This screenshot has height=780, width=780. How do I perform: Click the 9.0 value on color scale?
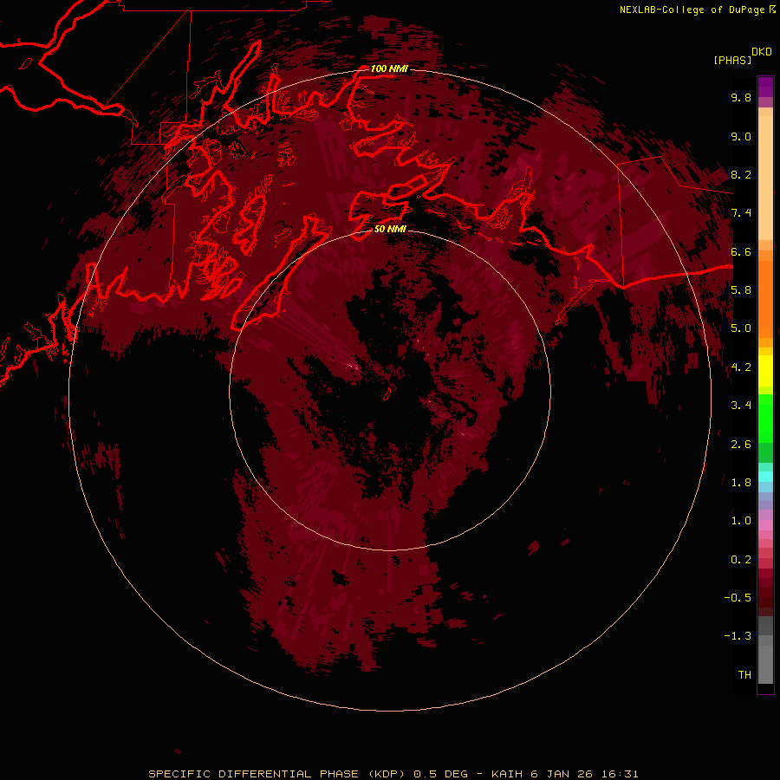[741, 136]
